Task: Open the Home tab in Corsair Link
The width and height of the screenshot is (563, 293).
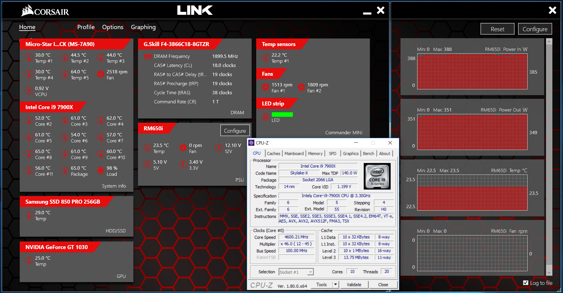Action: (27, 27)
